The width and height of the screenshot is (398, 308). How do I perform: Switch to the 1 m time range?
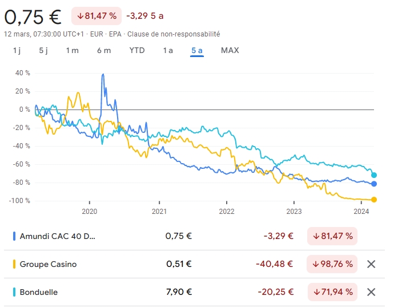point(72,50)
